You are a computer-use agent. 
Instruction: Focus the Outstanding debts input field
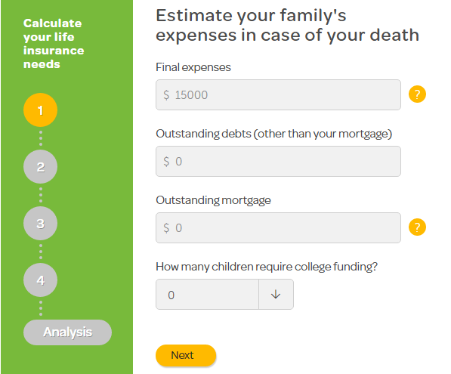point(278,161)
